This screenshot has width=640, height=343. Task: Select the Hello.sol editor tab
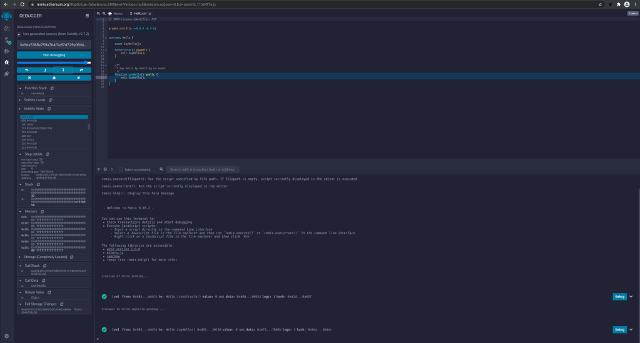click(141, 13)
